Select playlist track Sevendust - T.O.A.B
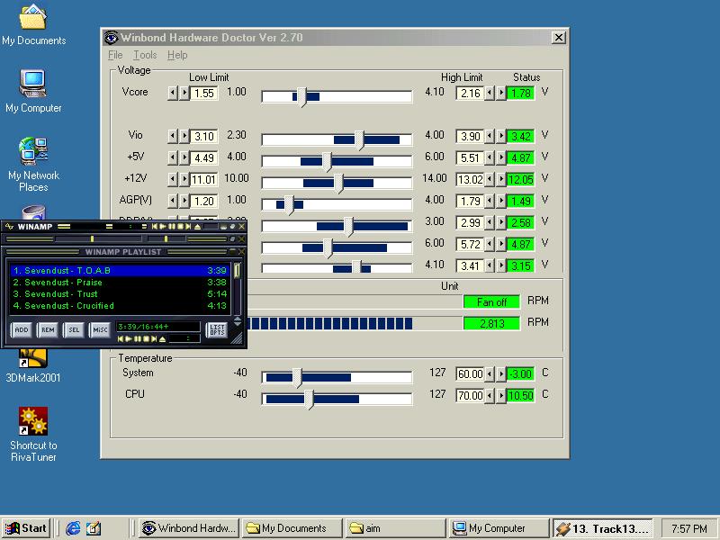Viewport: 720px width, 540px height. 120,271
